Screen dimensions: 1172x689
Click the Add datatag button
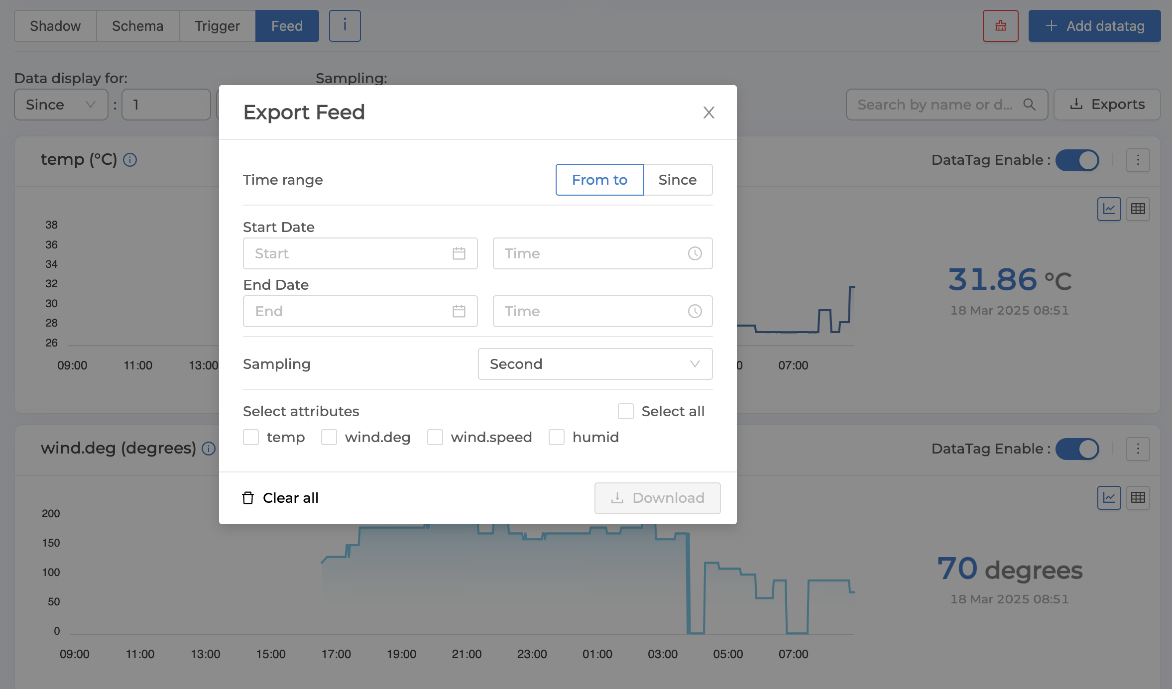click(1094, 26)
